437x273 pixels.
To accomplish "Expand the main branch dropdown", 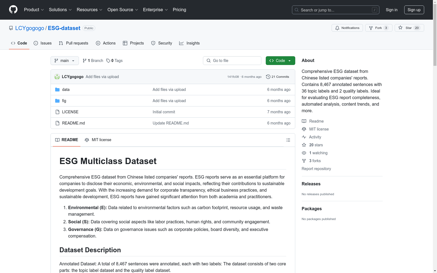I will pos(64,61).
